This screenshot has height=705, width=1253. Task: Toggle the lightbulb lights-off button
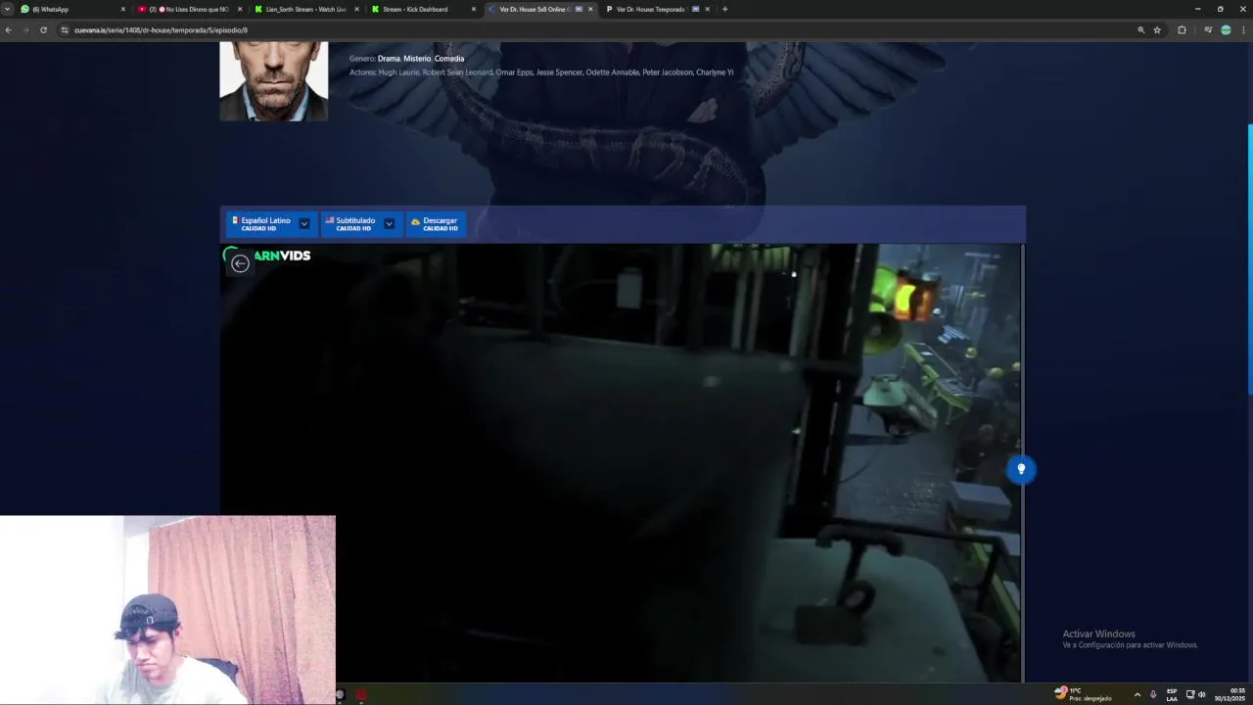[x=1021, y=469]
